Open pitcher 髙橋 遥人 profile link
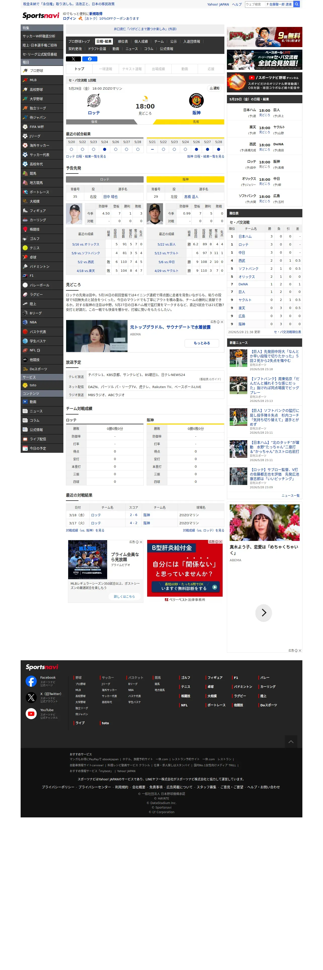Screen dimensions: 323x970 (191, 197)
